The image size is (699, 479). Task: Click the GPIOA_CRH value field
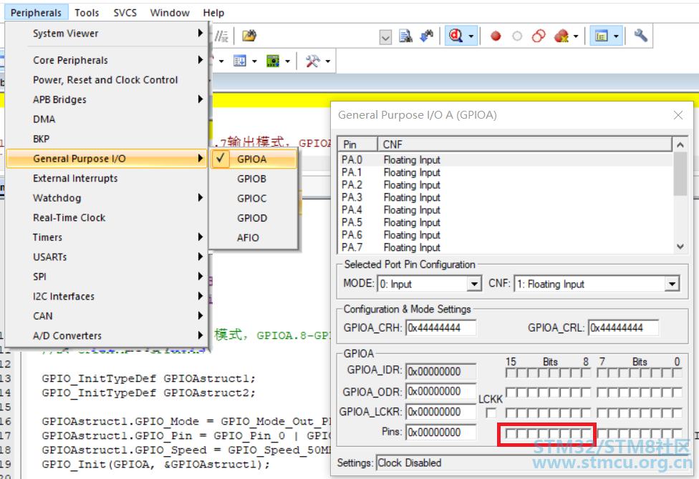pos(442,328)
